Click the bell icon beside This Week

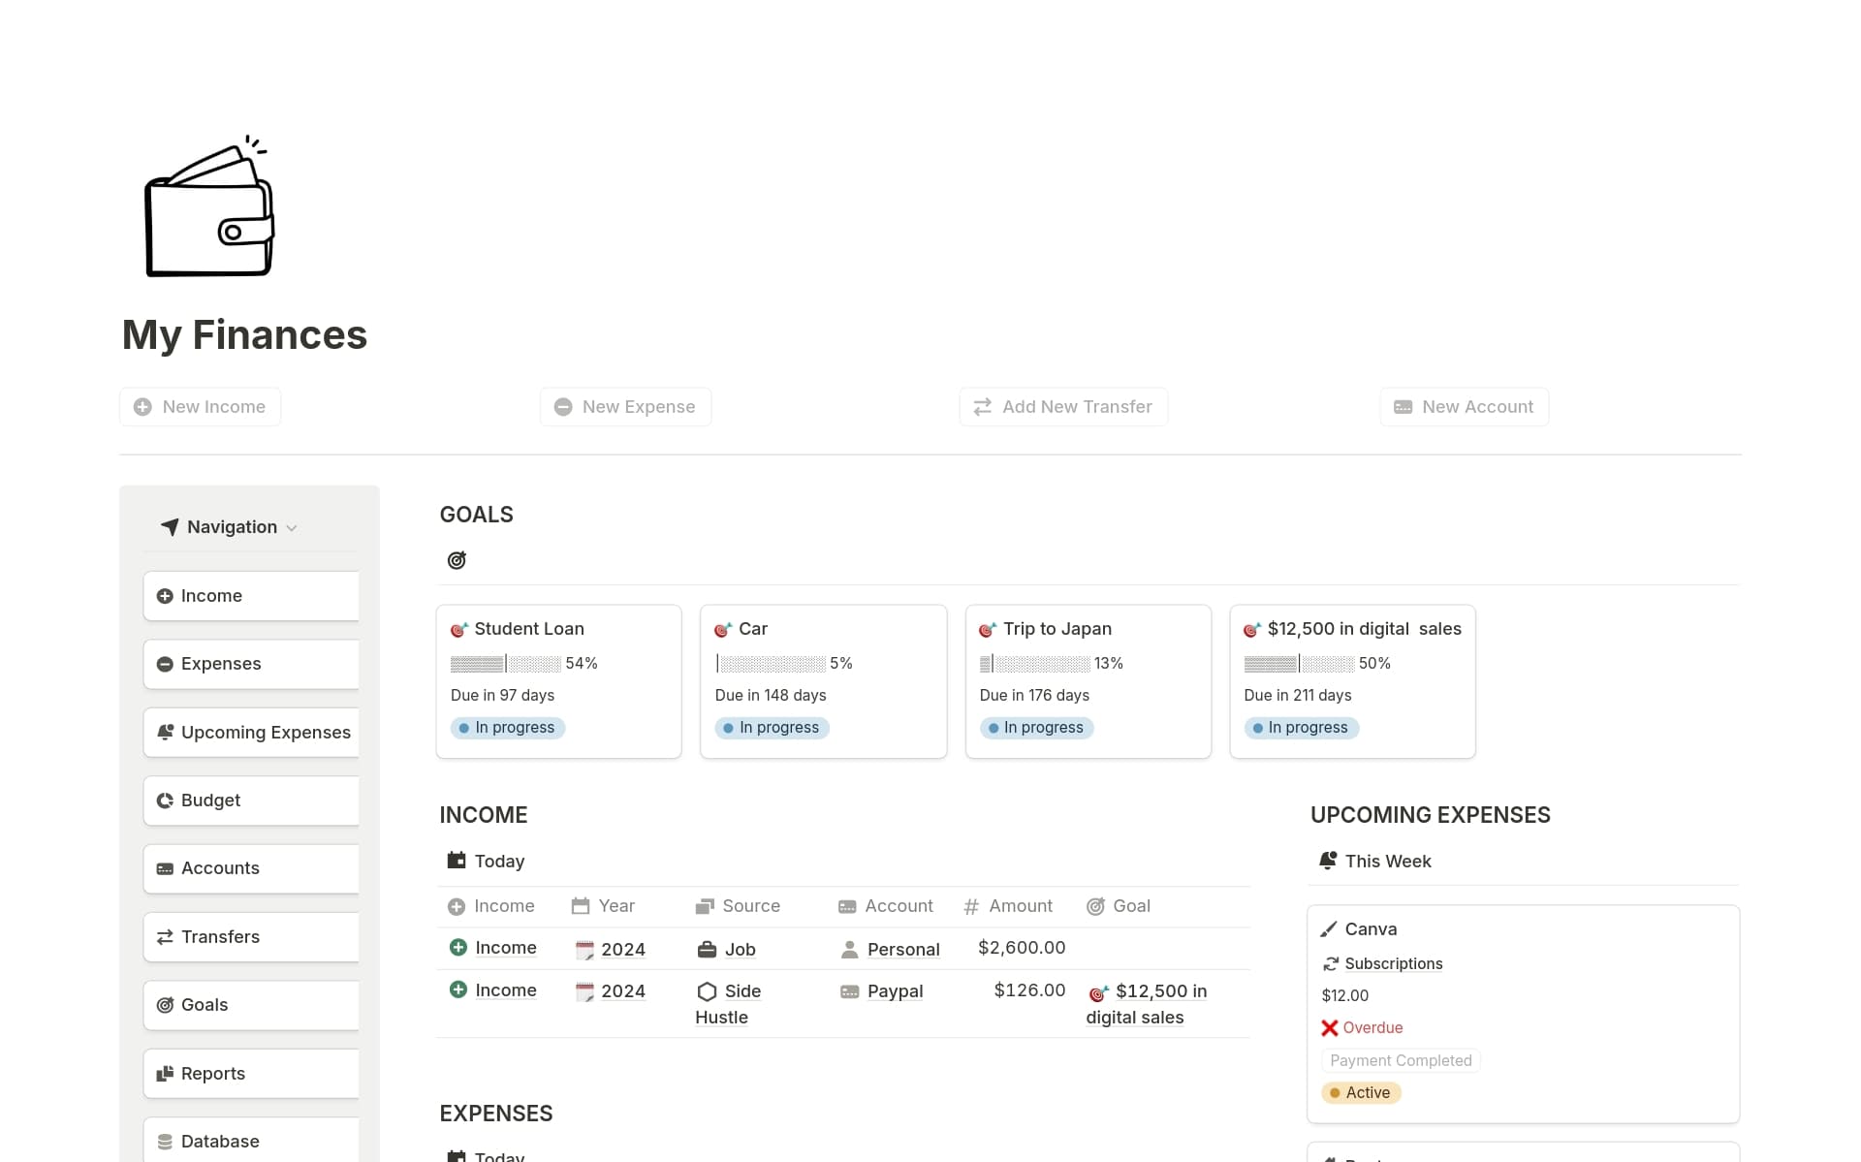pos(1329,861)
